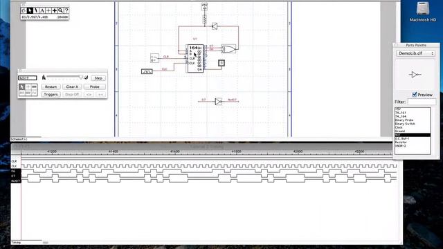The width and height of the screenshot is (443, 249).
Task: Select the NOT gate near NotD7 label
Action: point(219,102)
